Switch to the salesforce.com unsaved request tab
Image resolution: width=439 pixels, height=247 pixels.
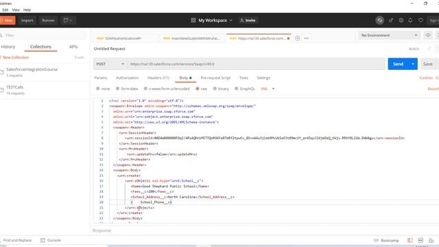259,38
